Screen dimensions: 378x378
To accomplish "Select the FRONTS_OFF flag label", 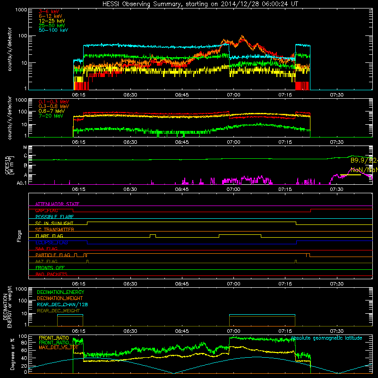I will (50, 267).
